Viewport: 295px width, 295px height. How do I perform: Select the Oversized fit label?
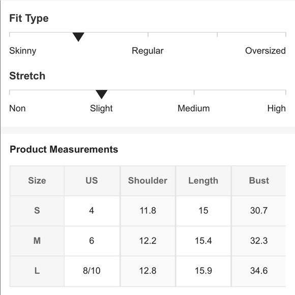pos(265,51)
